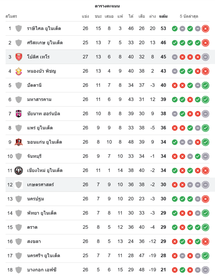The image size is (215, 276).
Task: Click the สโมสร club column header
Action: tap(11, 16)
